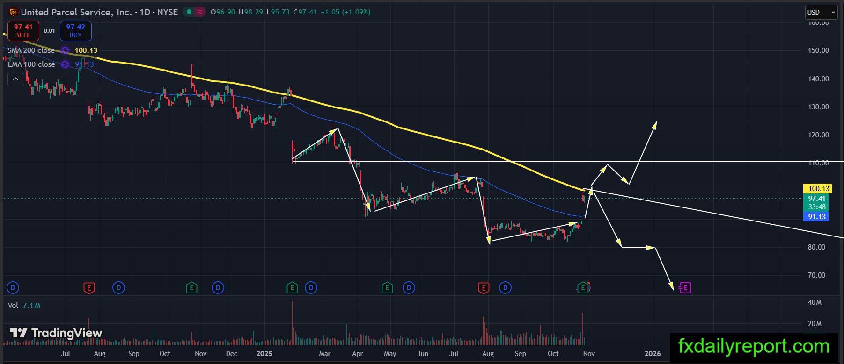Click the 2025 label on the time axis
Image resolution: width=844 pixels, height=364 pixels.
tap(264, 354)
